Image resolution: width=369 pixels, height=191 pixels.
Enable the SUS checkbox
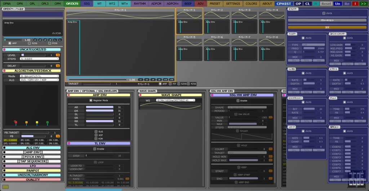tap(96, 132)
